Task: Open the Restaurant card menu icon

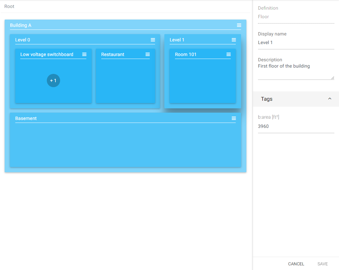Action: point(148,55)
